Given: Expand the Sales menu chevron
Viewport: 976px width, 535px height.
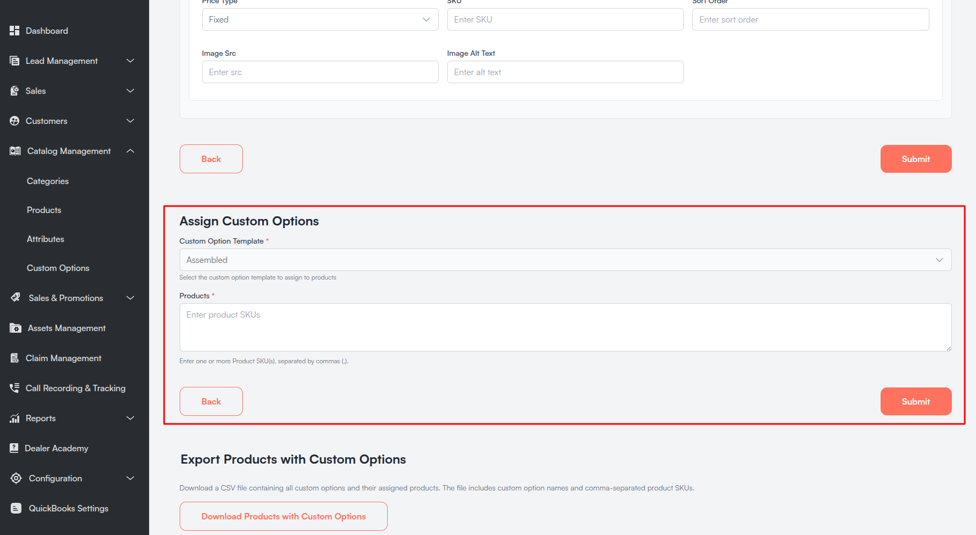Looking at the screenshot, I should pyautogui.click(x=130, y=91).
